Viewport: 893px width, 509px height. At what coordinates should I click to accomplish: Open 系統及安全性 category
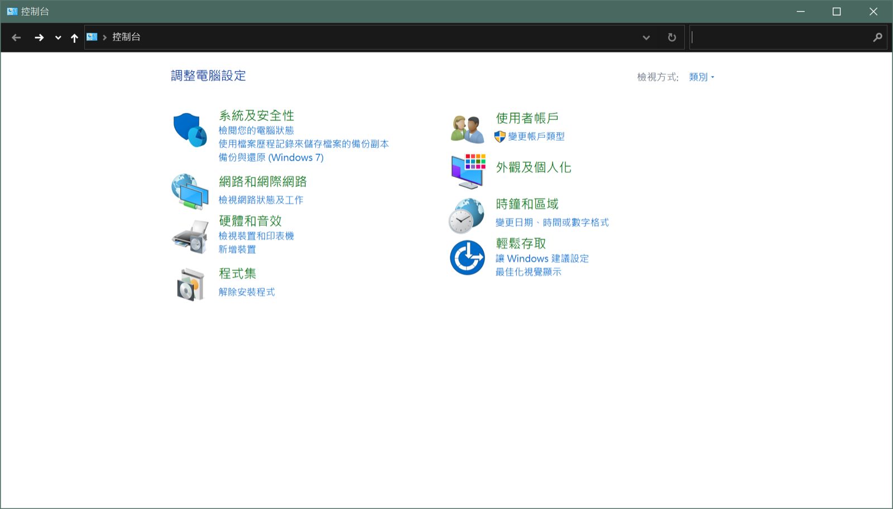pos(256,115)
